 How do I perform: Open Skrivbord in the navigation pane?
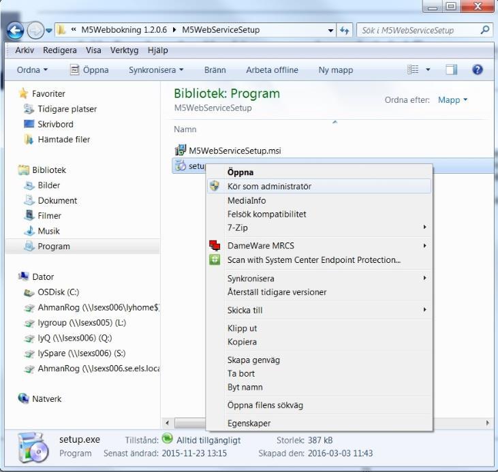(55, 124)
